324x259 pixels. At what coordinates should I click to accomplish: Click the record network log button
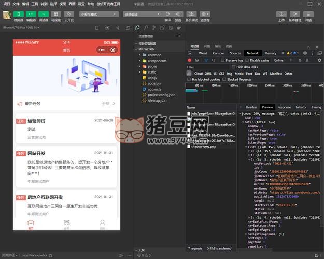coord(190,60)
